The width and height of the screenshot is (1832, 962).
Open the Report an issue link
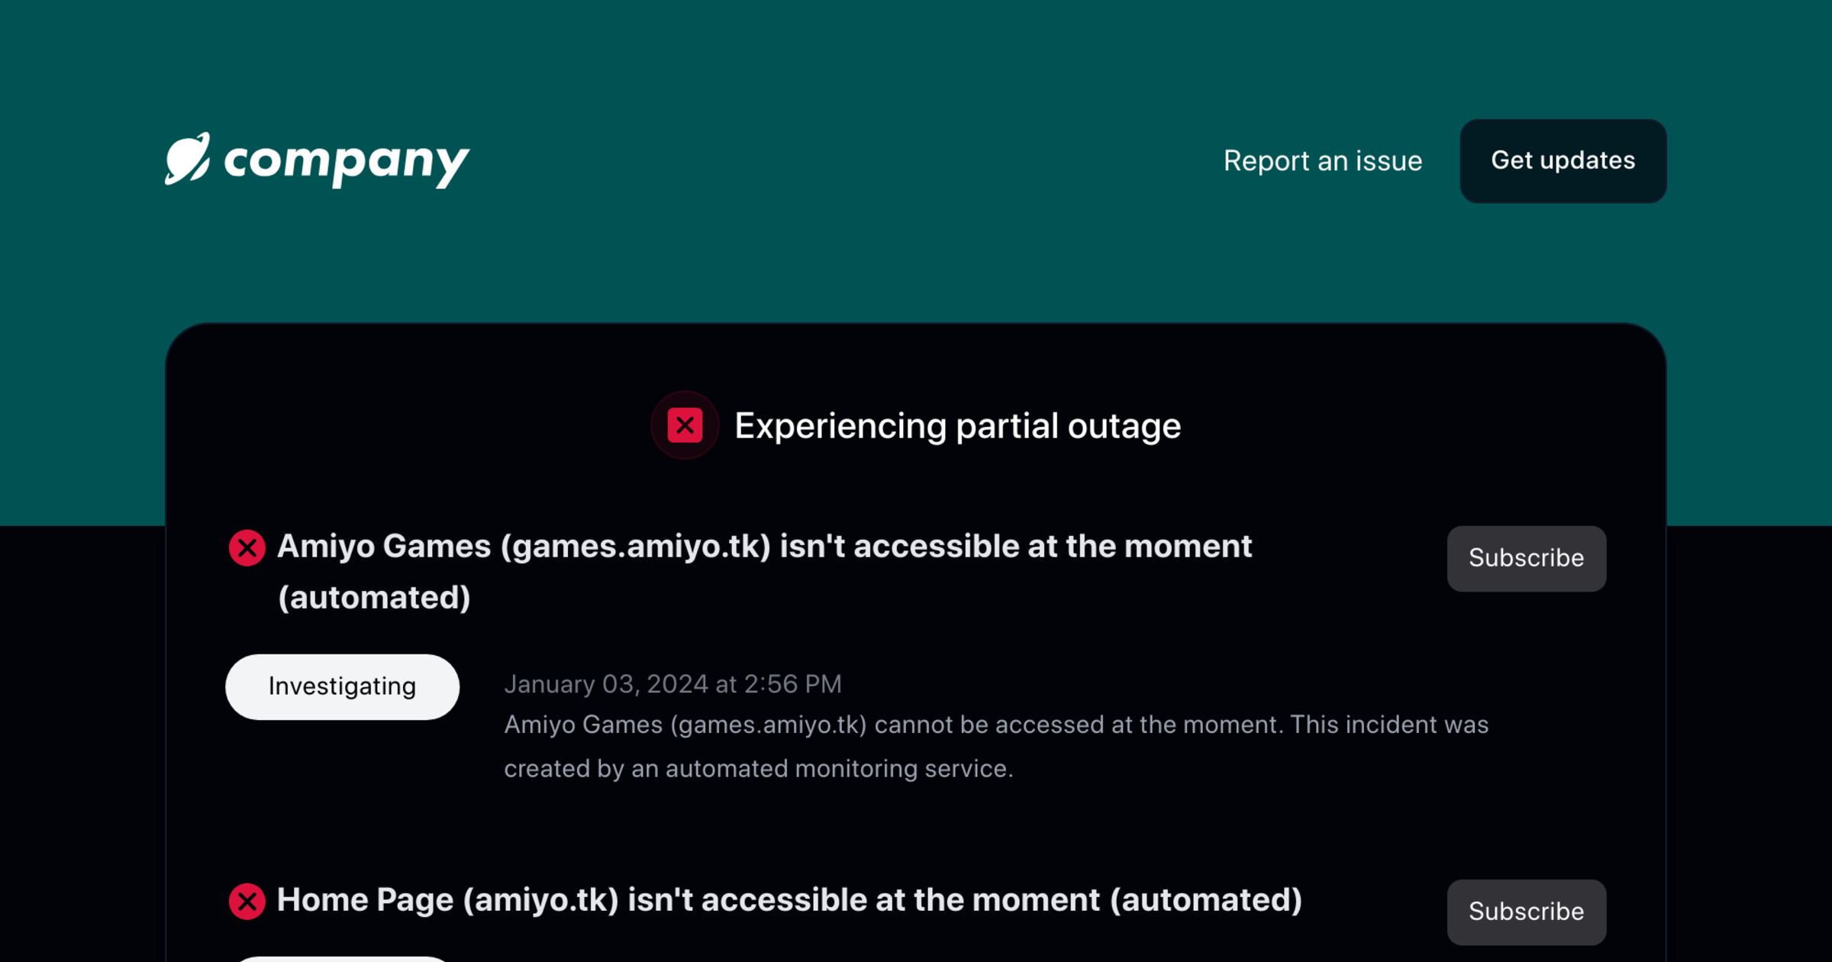[1322, 161]
